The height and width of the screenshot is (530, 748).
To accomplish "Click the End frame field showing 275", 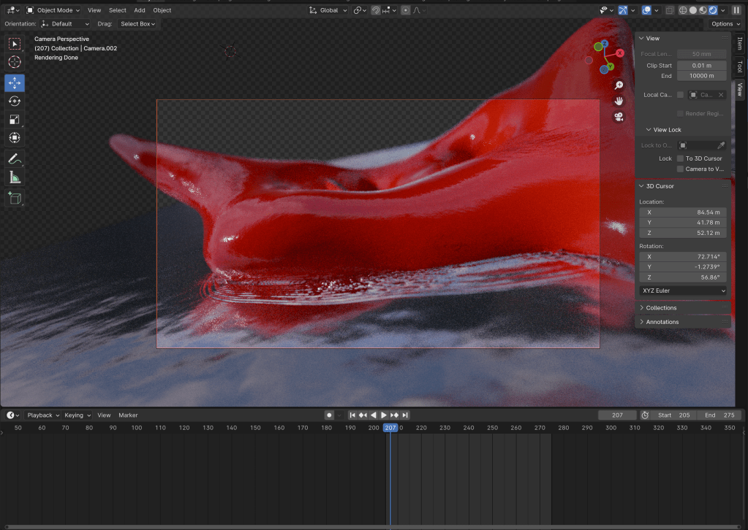I will point(719,415).
